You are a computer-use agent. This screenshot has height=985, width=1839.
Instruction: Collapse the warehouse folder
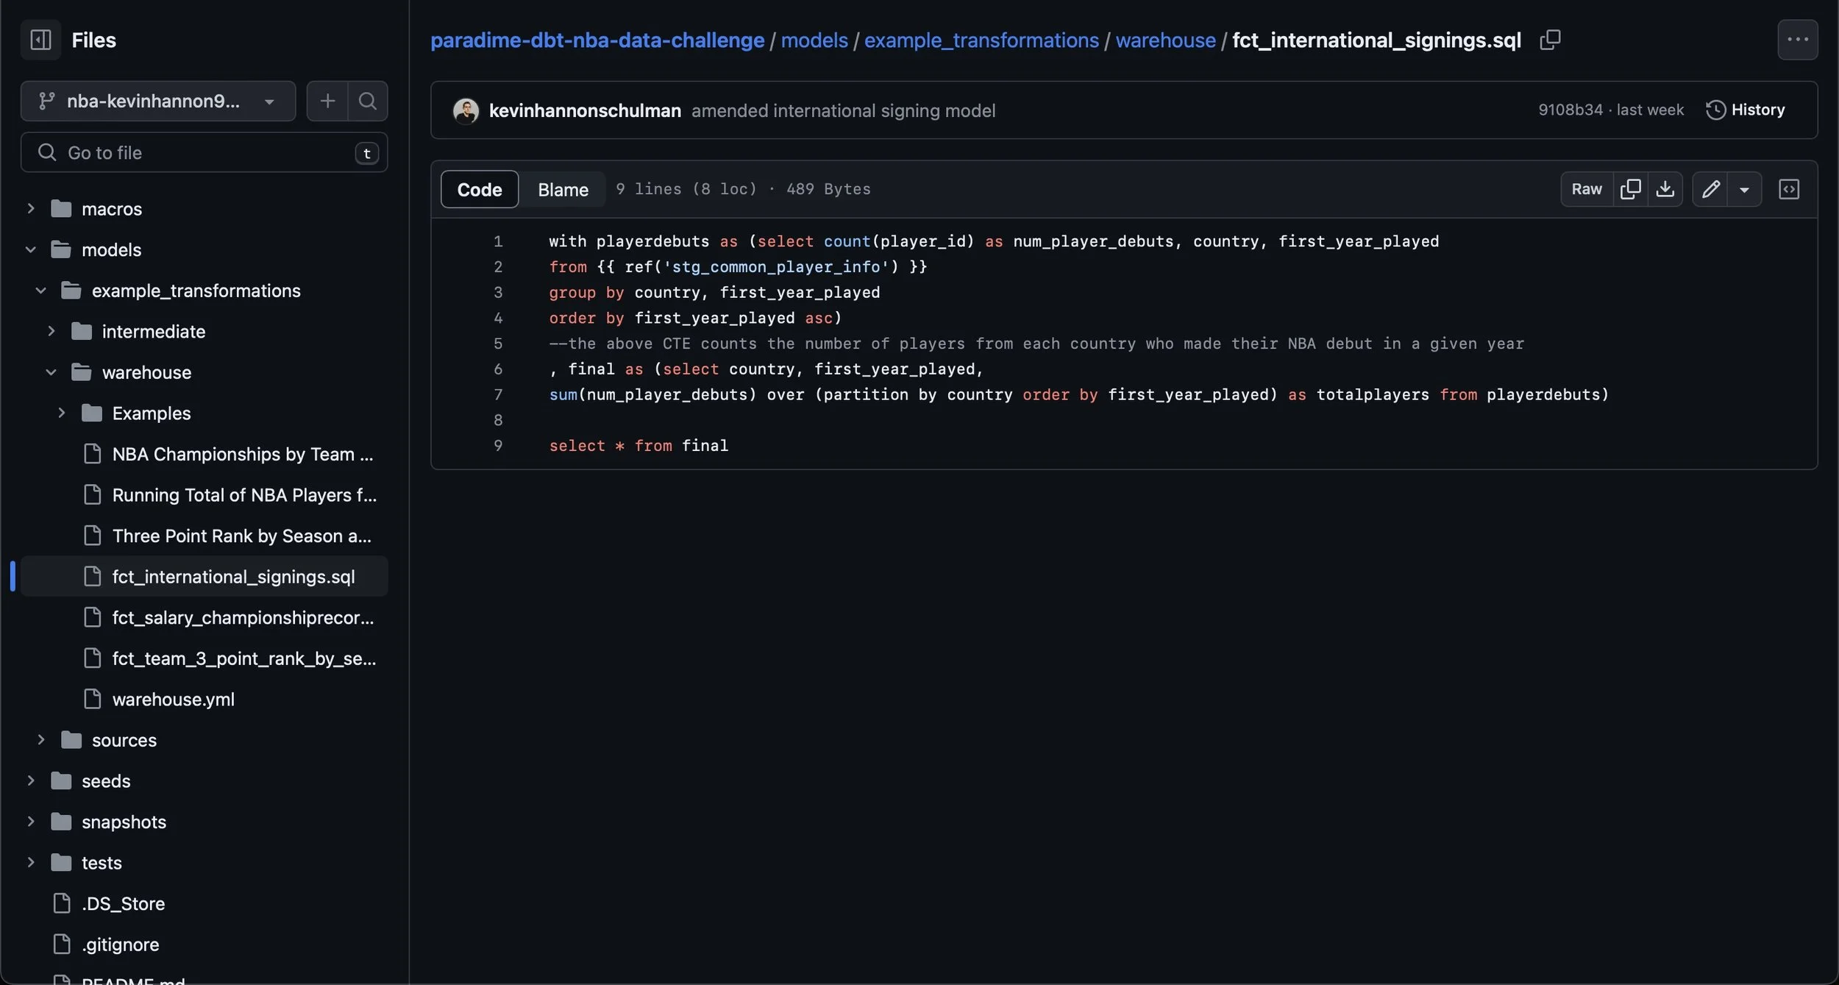(x=51, y=372)
